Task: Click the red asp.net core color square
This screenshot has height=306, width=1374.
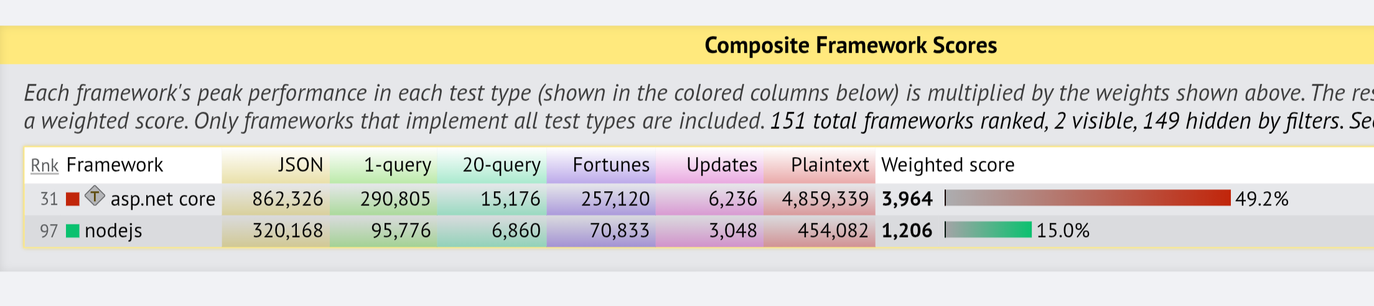Action: [73, 199]
